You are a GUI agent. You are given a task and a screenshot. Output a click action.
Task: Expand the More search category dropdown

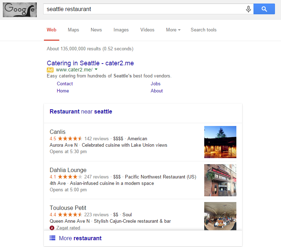(x=173, y=30)
